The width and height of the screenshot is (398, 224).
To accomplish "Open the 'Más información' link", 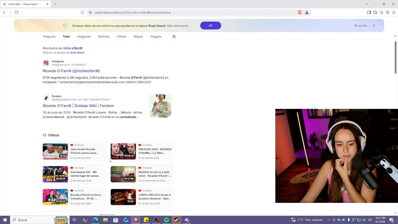I will (x=178, y=26).
